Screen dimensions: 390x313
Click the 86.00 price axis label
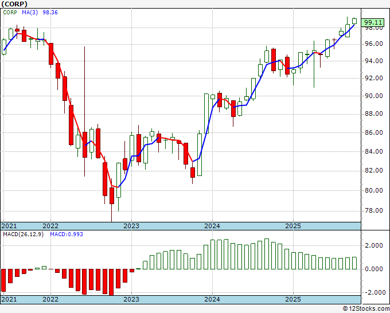click(375, 132)
